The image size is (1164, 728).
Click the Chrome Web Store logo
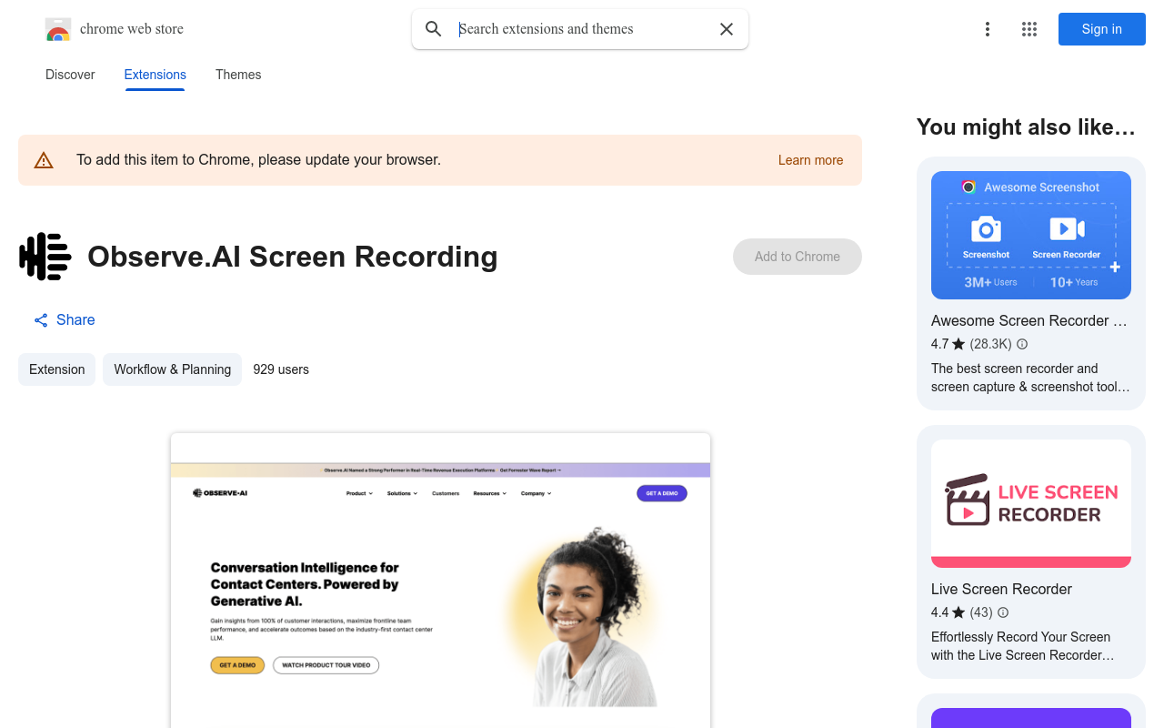(58, 29)
